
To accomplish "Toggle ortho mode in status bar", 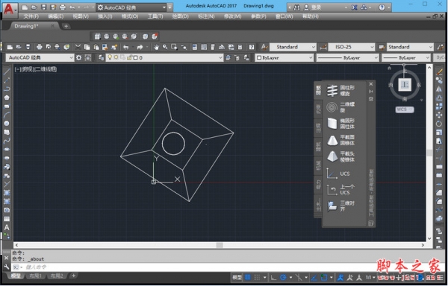I will tap(273, 277).
